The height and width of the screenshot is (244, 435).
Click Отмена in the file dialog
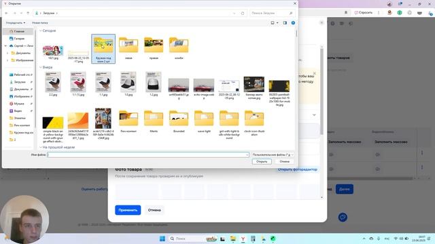pyautogui.click(x=284, y=161)
